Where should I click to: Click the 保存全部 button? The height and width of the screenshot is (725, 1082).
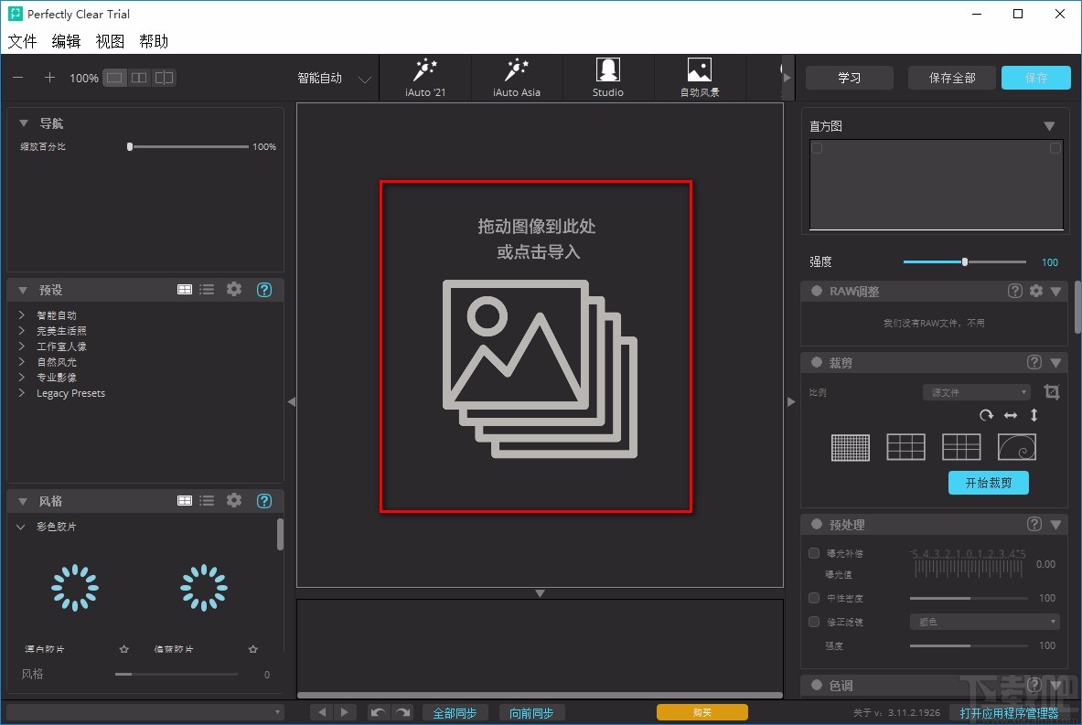coord(951,78)
